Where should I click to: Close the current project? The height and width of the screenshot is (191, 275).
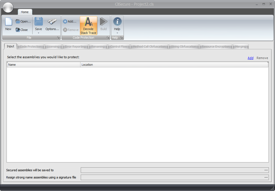coord(22,30)
